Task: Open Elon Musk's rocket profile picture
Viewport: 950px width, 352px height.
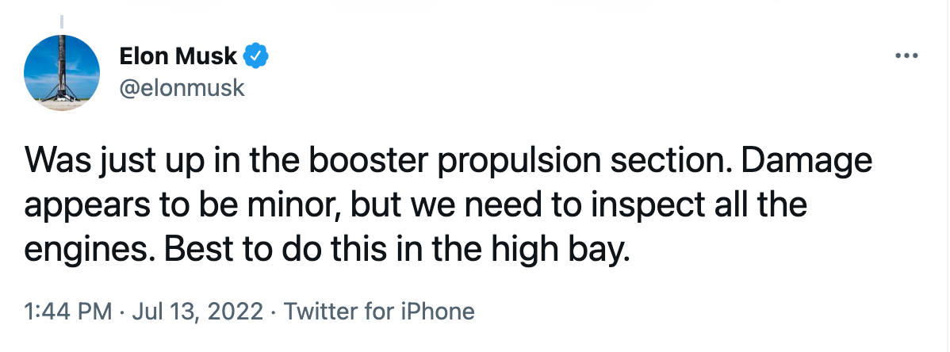Action: tap(63, 73)
